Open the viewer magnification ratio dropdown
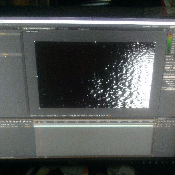175x175 pixels. point(35,116)
